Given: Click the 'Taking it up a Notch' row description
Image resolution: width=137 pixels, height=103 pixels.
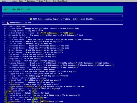Looking at the screenshot, I should (x=56, y=95).
